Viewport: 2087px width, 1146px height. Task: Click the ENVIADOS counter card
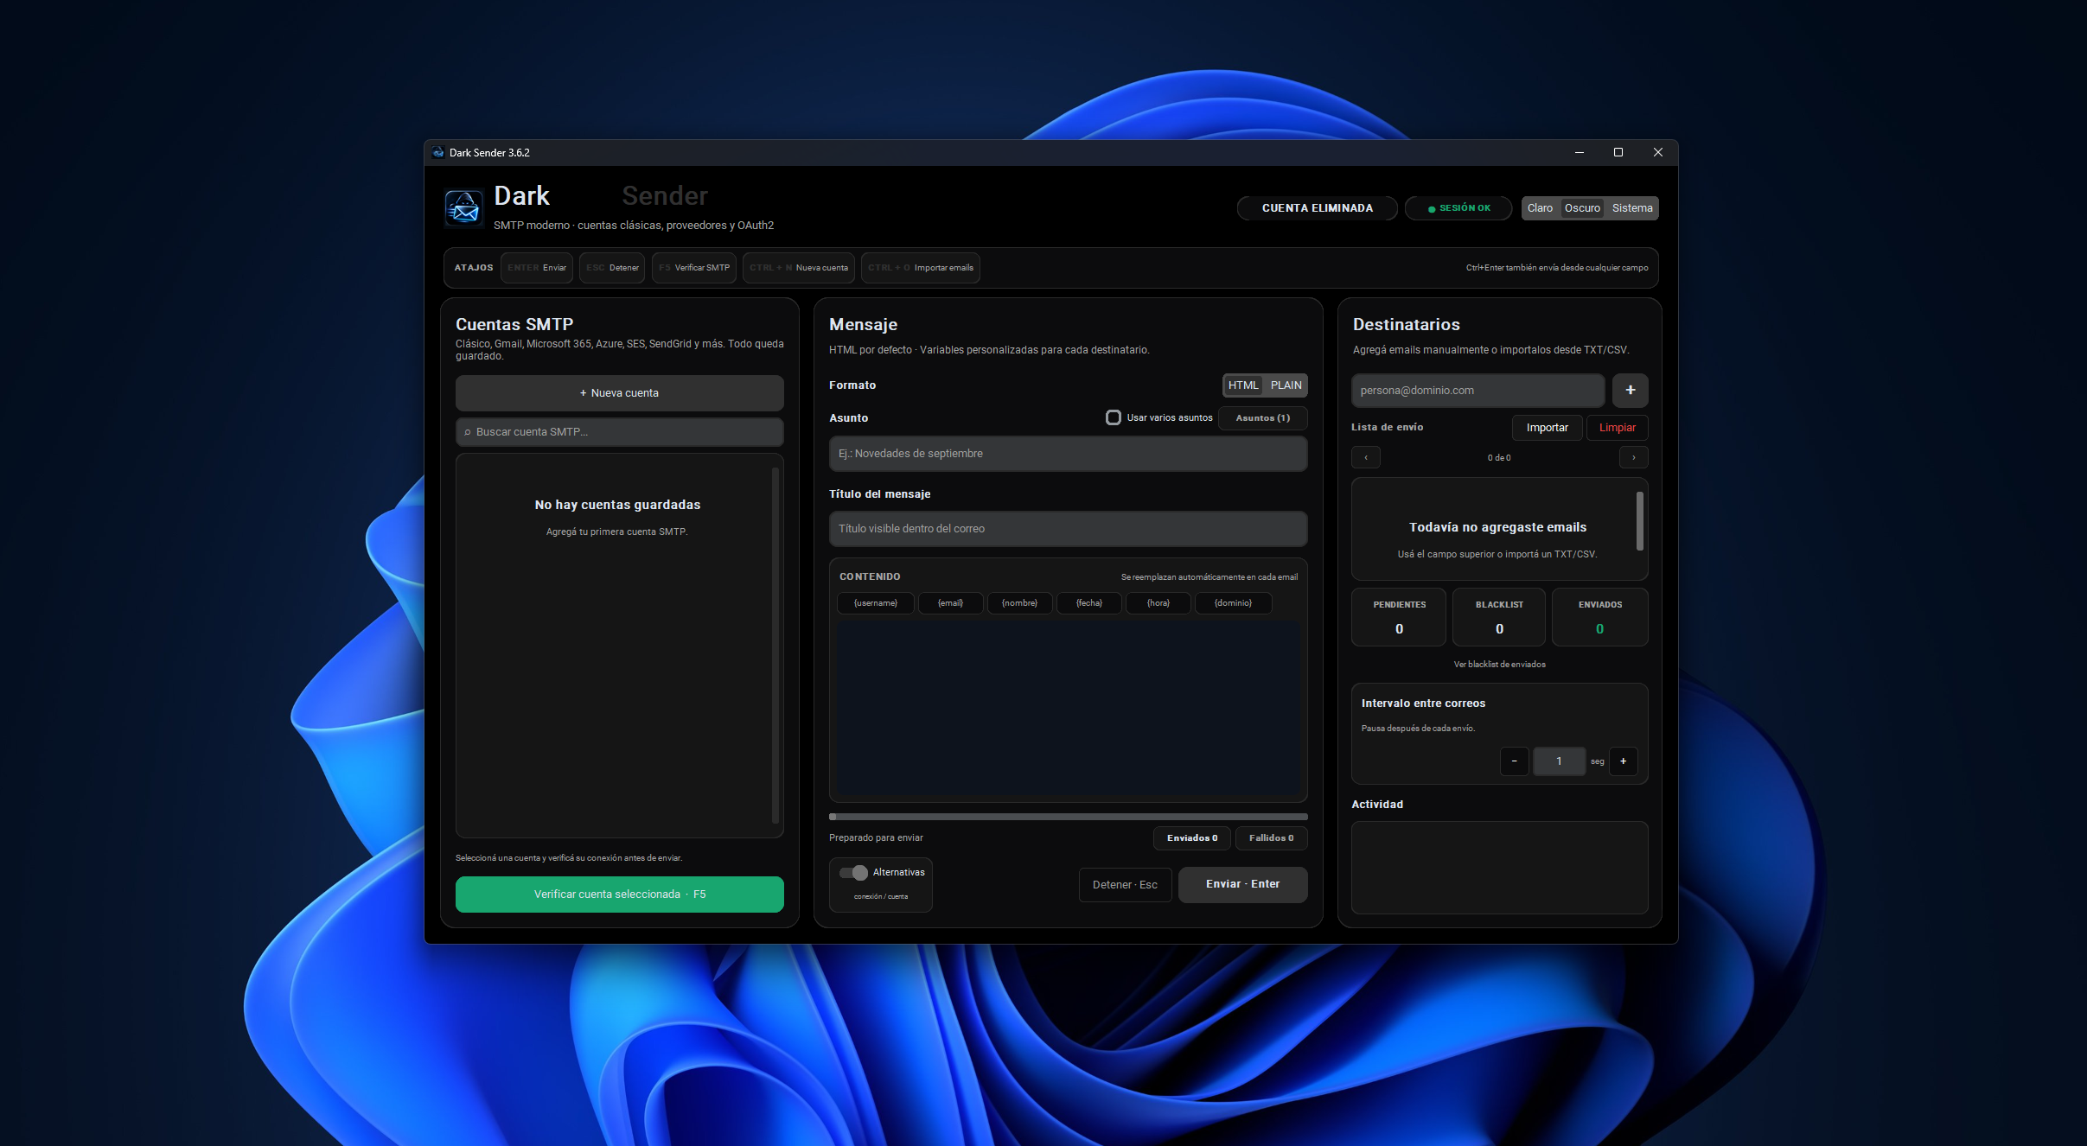(1599, 617)
